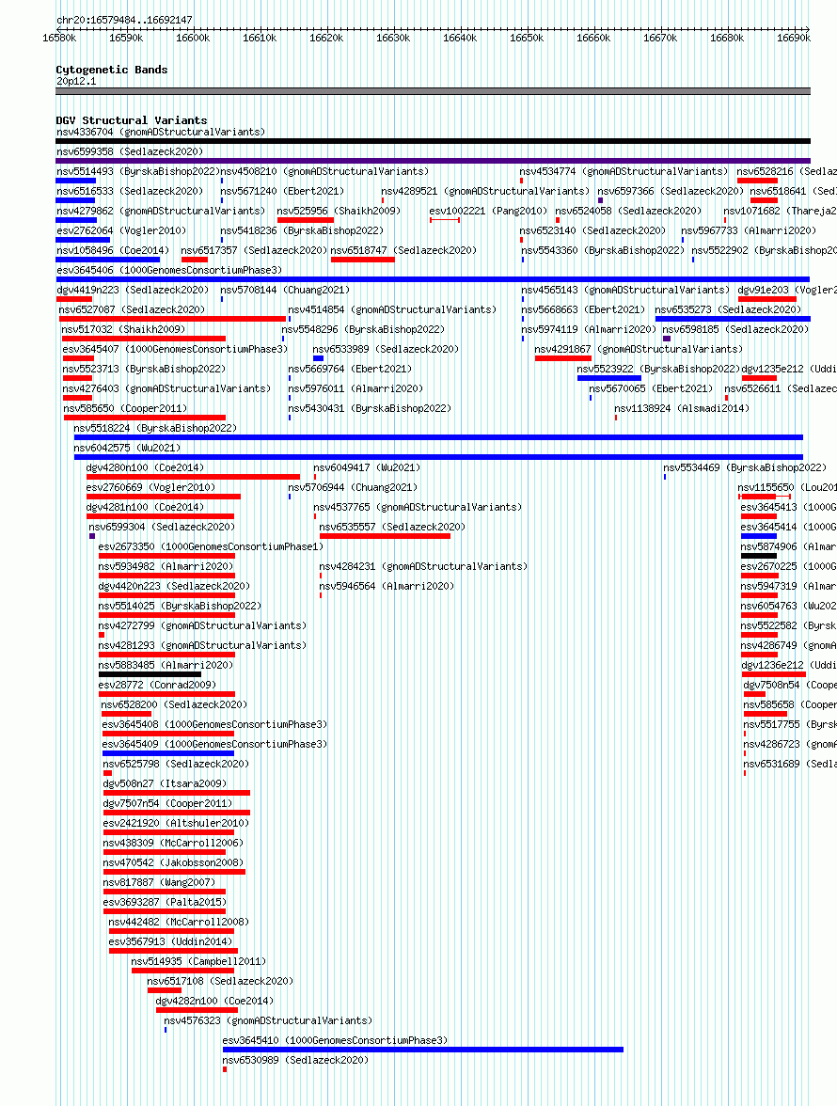837x1106 pixels.
Task: Select the esv1002221 red interval glyph
Action: (445, 220)
